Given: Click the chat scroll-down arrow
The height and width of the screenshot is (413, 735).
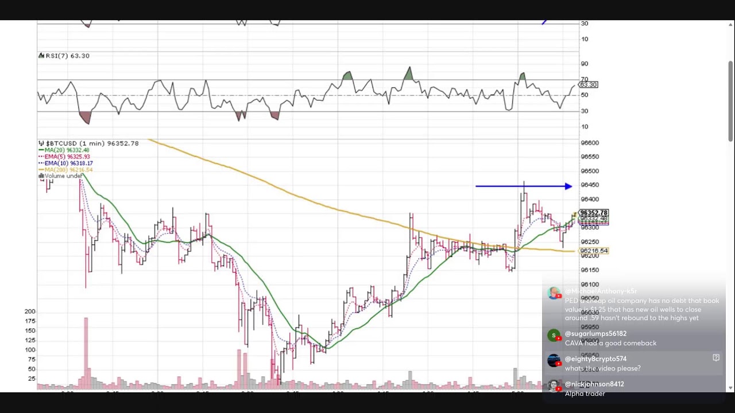Looking at the screenshot, I should [730, 388].
